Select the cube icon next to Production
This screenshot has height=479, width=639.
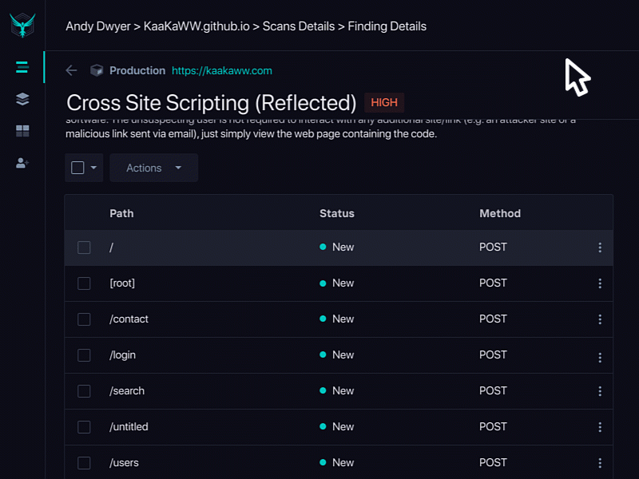pyautogui.click(x=97, y=70)
